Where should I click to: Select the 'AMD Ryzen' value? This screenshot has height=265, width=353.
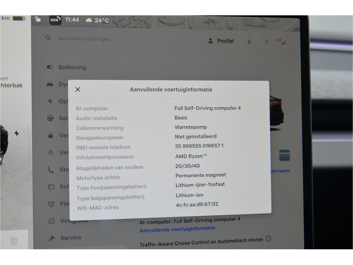191,156
